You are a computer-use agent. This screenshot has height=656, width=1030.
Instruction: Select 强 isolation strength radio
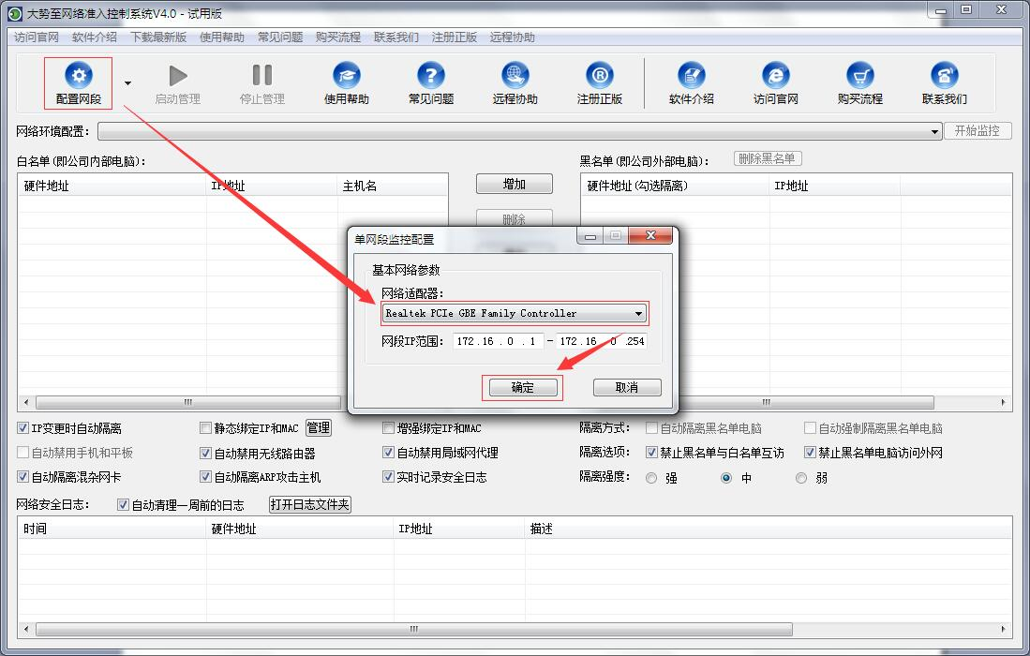tap(651, 478)
